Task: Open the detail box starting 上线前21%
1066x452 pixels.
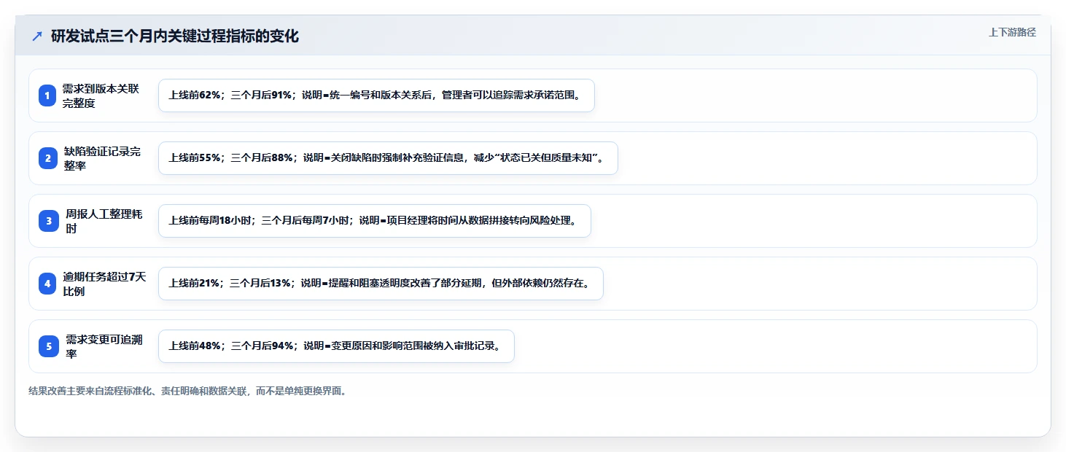Action: pyautogui.click(x=381, y=284)
